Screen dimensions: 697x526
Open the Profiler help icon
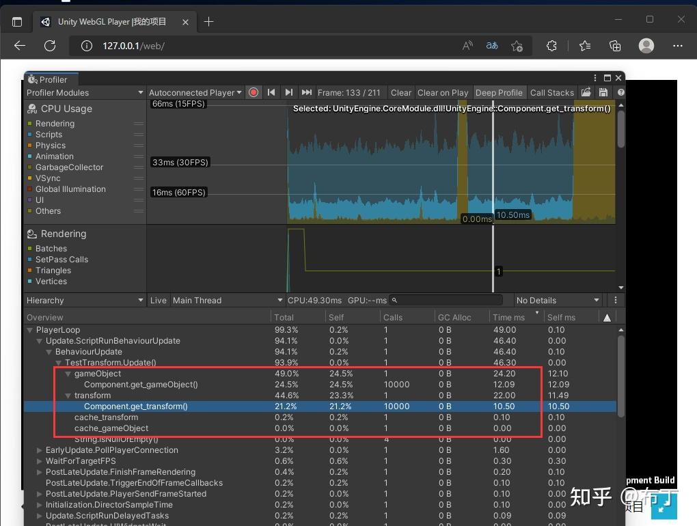pyautogui.click(x=620, y=92)
